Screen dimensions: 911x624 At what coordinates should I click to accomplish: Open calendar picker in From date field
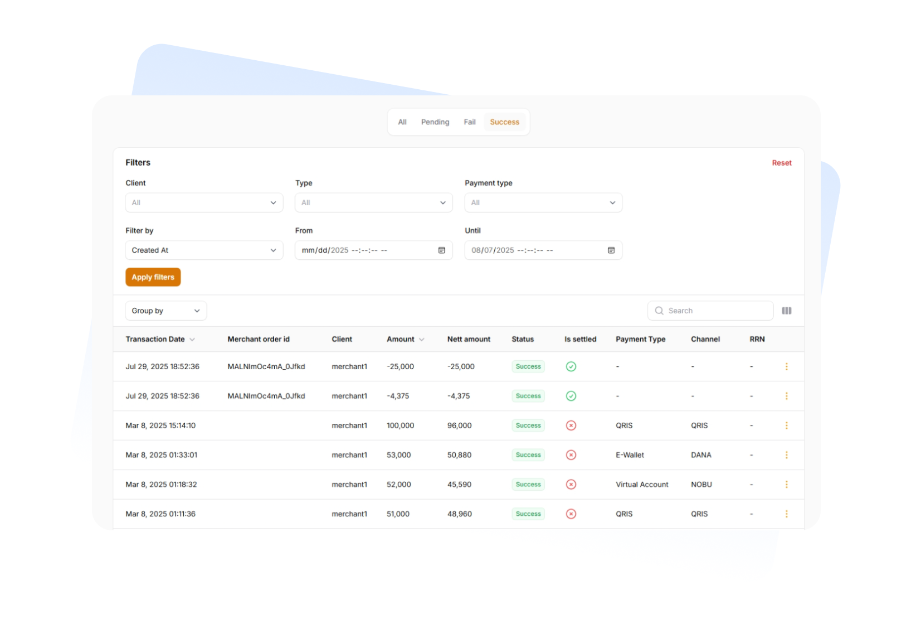(x=441, y=250)
